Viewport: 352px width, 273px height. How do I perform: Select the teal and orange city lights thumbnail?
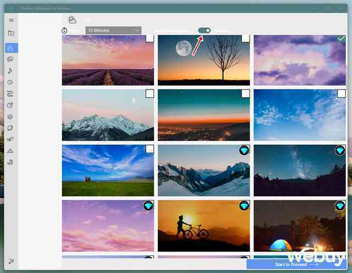(204, 115)
